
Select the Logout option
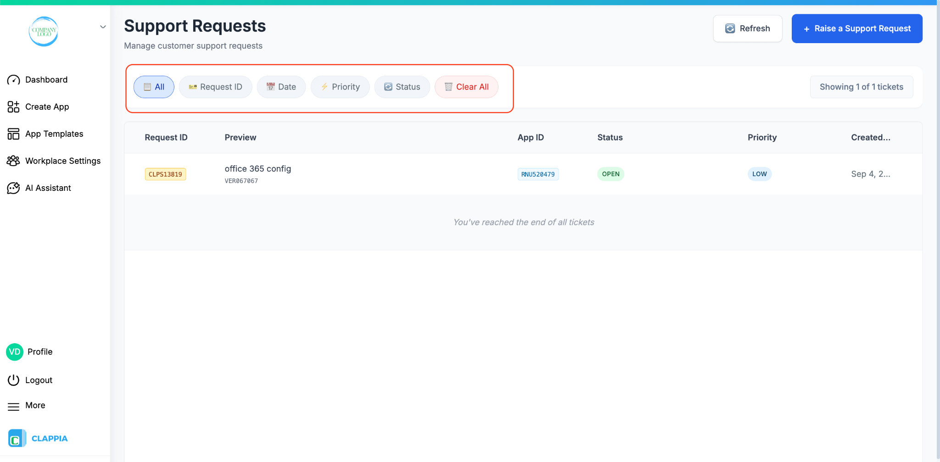click(39, 380)
